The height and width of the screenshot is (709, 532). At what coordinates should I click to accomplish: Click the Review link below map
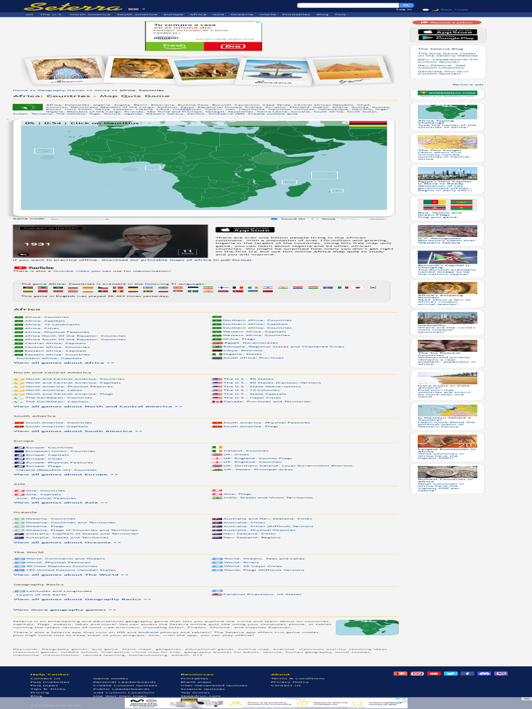350,219
